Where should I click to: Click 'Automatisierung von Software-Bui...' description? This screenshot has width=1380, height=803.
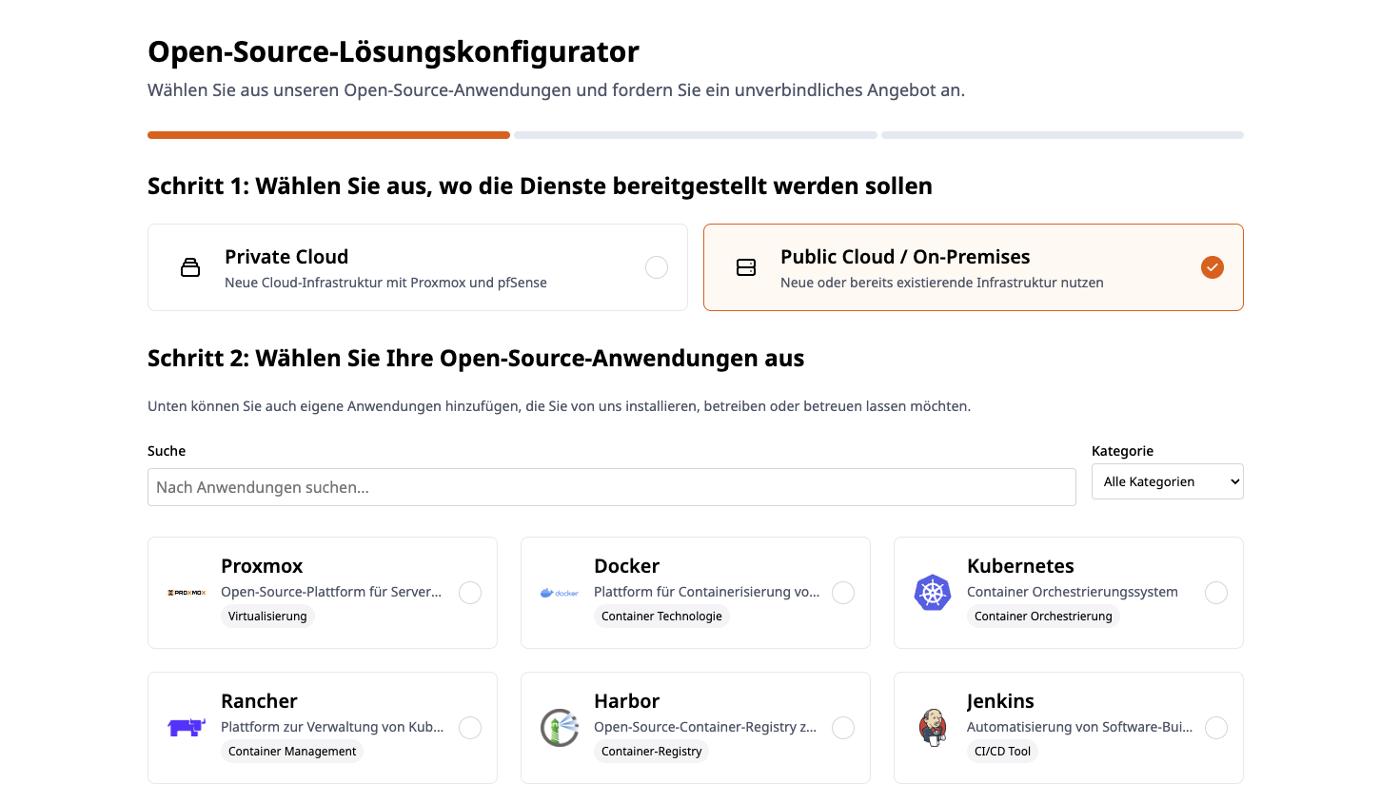(x=1079, y=727)
